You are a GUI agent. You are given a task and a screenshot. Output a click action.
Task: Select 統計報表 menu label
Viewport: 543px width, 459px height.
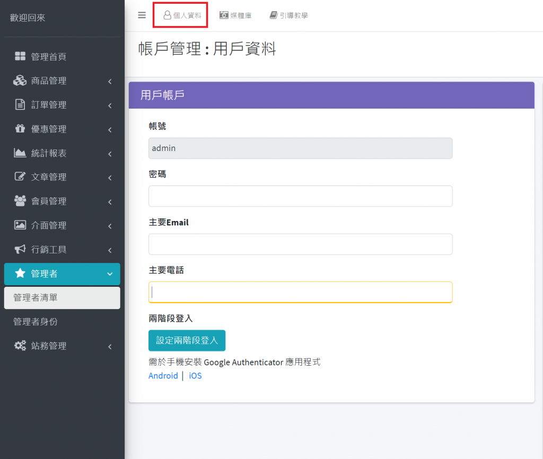click(x=49, y=153)
